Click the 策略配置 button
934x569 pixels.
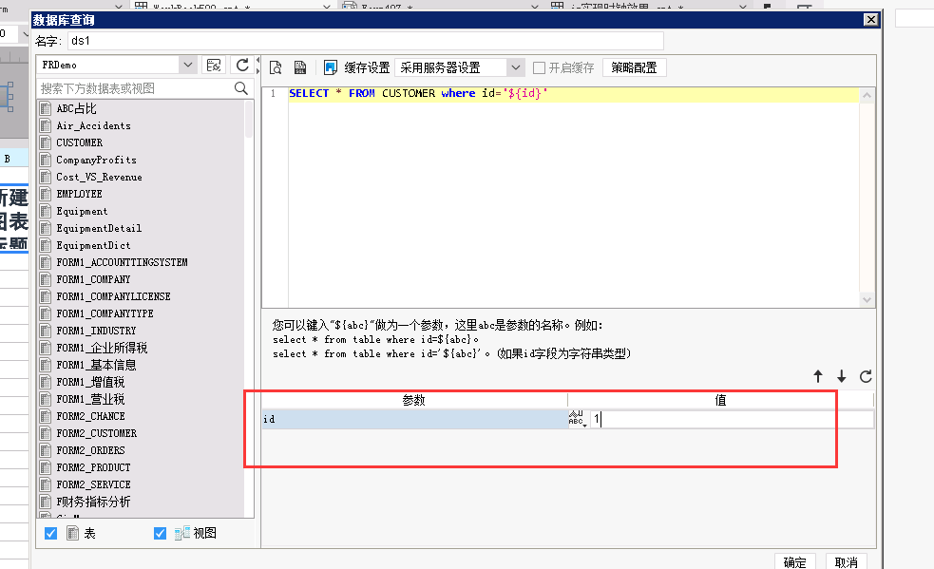pos(635,68)
